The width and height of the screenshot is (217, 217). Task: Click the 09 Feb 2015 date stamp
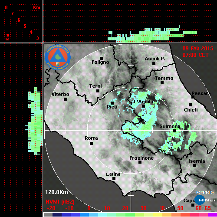point(198,49)
